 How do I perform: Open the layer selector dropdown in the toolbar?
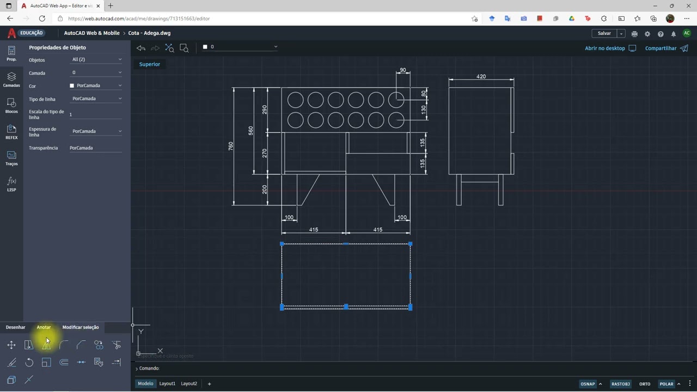tap(240, 47)
